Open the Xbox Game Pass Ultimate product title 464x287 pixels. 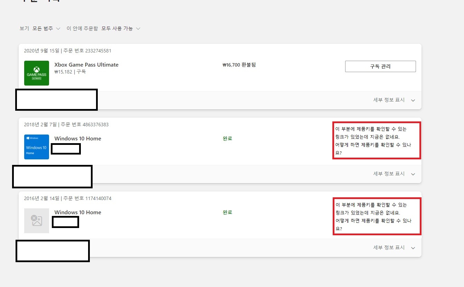click(86, 65)
